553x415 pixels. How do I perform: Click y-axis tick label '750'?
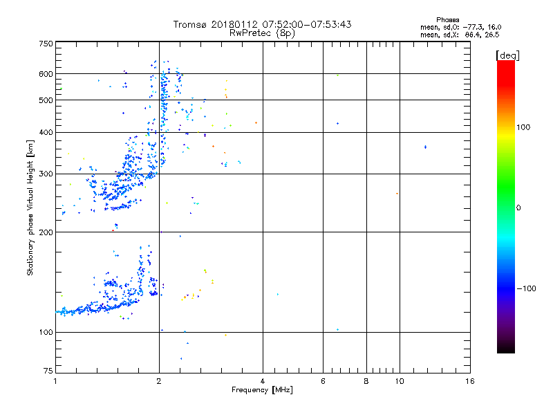[46, 44]
